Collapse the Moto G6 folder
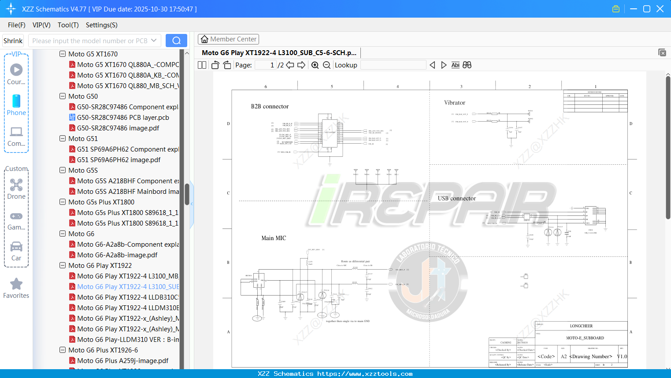The height and width of the screenshot is (378, 671). pyautogui.click(x=63, y=233)
